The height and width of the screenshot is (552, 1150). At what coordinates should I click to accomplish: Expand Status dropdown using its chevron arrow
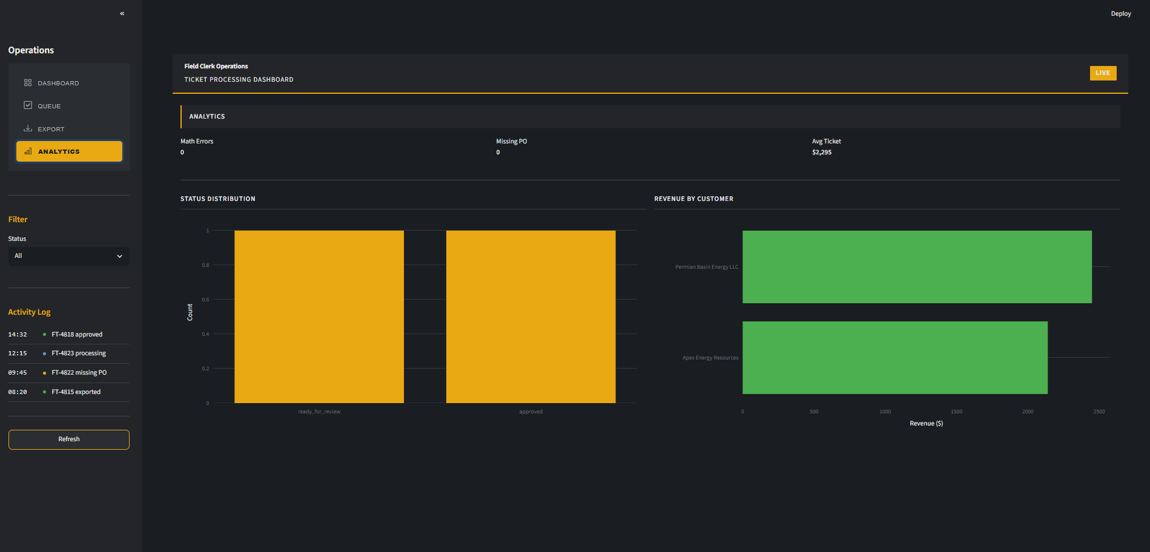[x=119, y=256]
